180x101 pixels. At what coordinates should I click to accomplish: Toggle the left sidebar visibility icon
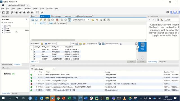(172, 12)
